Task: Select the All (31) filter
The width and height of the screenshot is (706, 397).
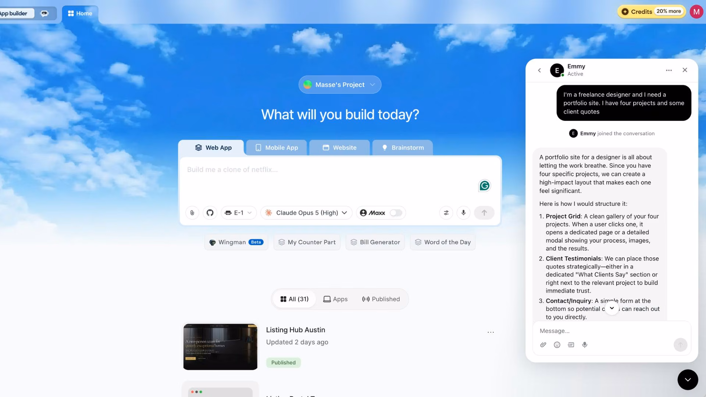Action: (x=294, y=299)
